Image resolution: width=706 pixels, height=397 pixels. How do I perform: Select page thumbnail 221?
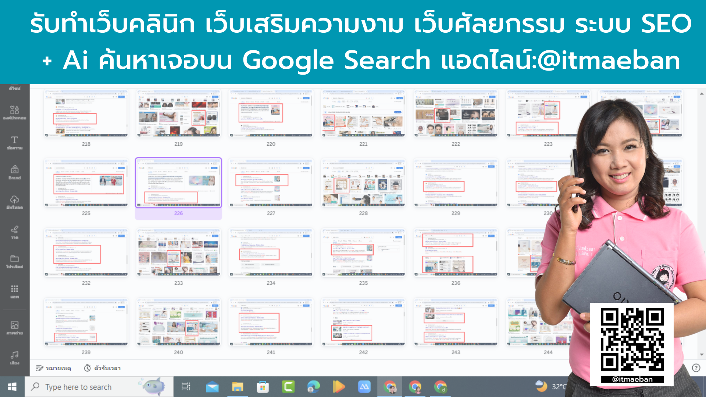click(x=363, y=113)
